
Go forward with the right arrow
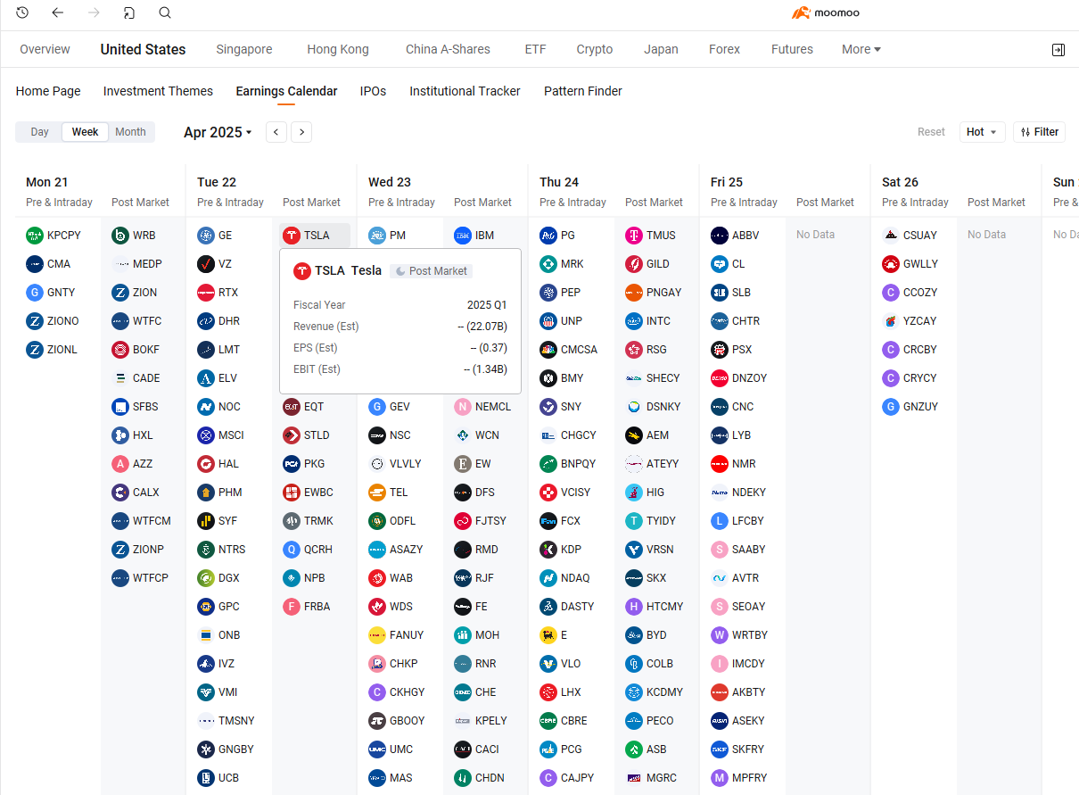click(x=94, y=12)
